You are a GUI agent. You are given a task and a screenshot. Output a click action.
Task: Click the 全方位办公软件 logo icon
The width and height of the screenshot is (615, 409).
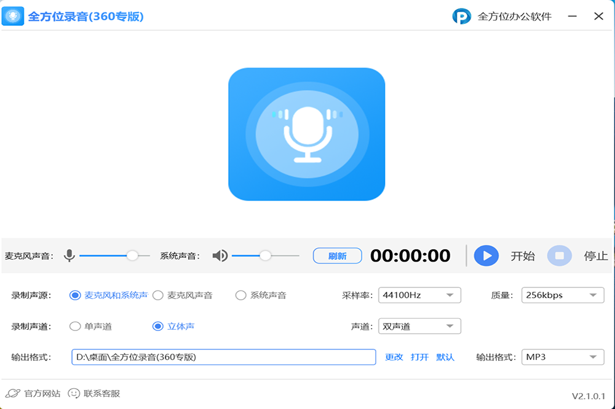(461, 17)
